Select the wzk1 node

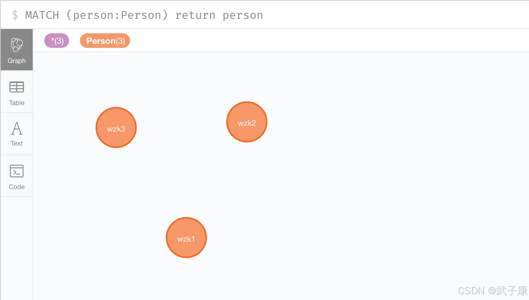186,238
